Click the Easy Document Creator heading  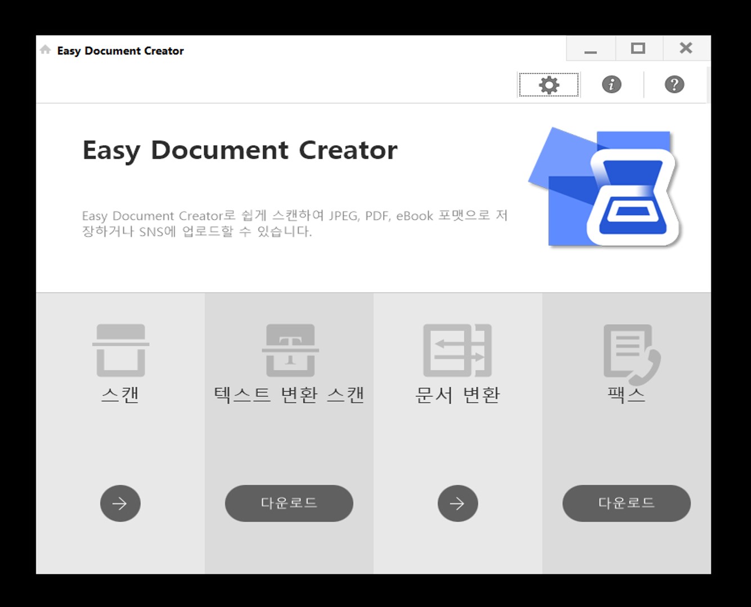tap(239, 150)
